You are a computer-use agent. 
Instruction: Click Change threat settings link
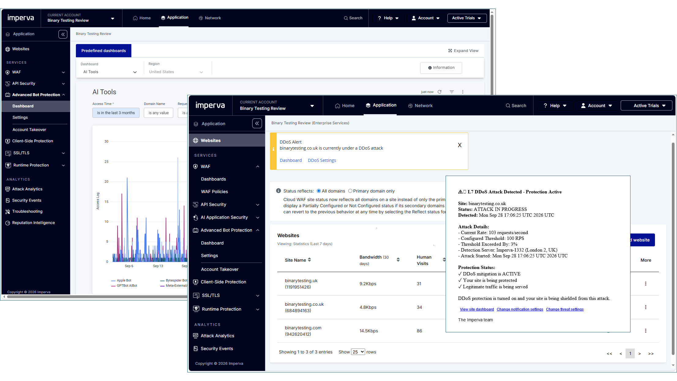[564, 309]
